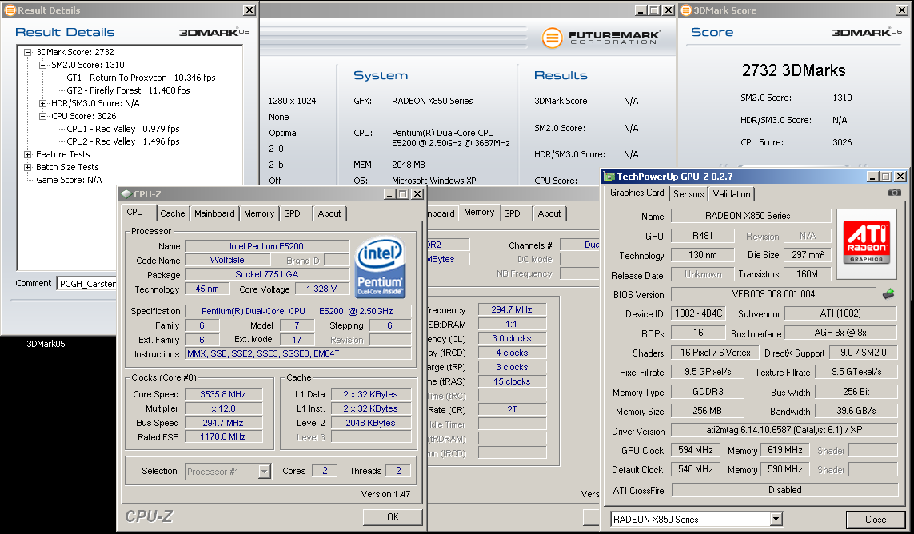Click the Futuremark Corporation logo
This screenshot has width=914, height=534.
(601, 38)
